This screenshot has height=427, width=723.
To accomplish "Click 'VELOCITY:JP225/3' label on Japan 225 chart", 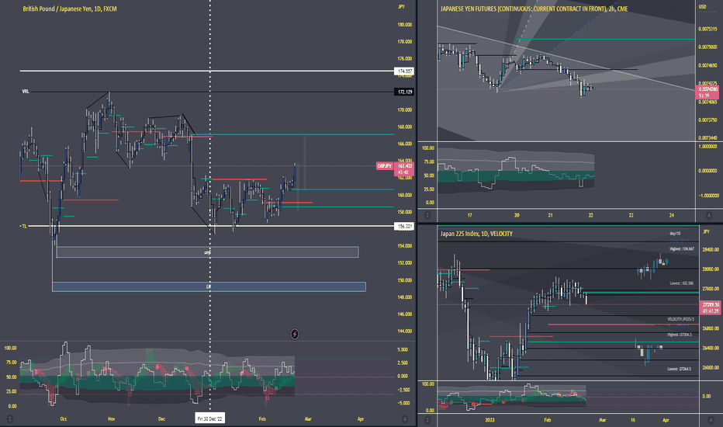I will tap(680, 319).
